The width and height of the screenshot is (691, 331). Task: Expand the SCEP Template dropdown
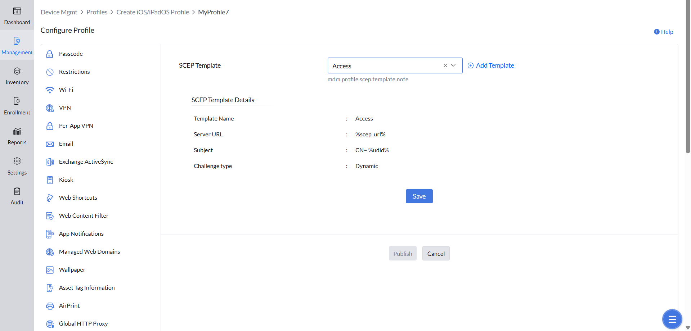click(x=453, y=65)
